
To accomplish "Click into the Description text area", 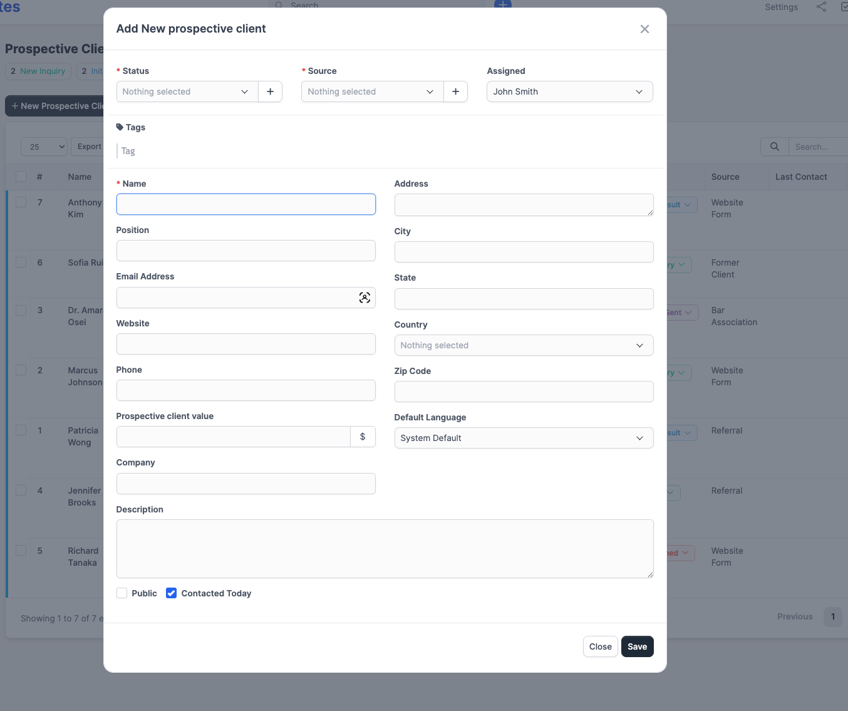I will click(385, 549).
